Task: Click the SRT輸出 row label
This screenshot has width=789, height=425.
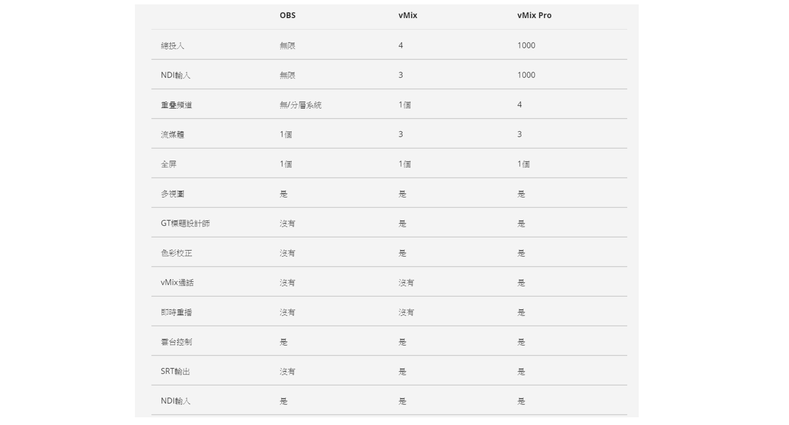Action: point(175,371)
